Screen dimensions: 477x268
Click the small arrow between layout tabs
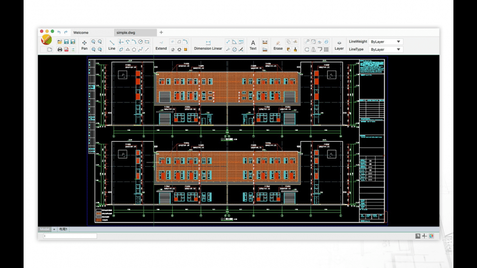[54, 229]
